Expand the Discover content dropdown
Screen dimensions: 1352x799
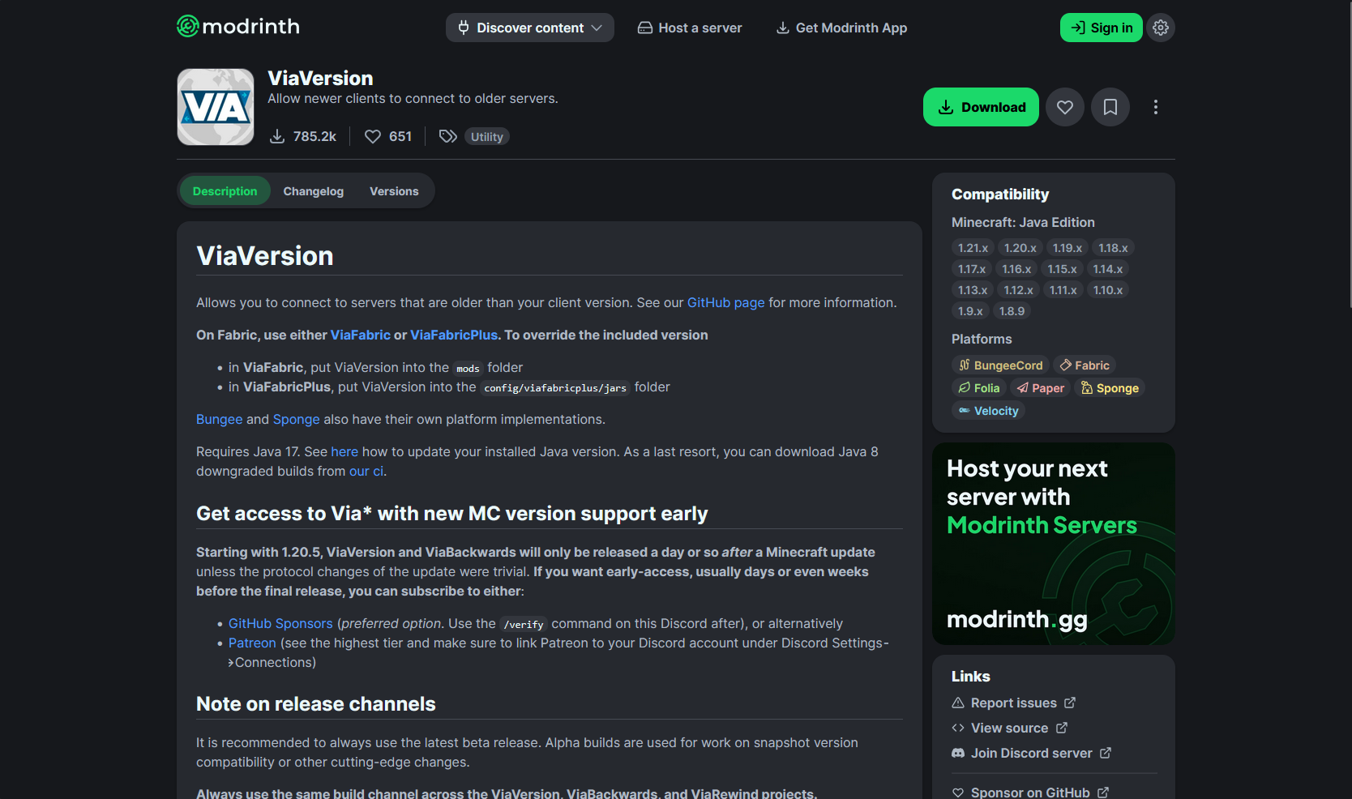[x=530, y=28]
